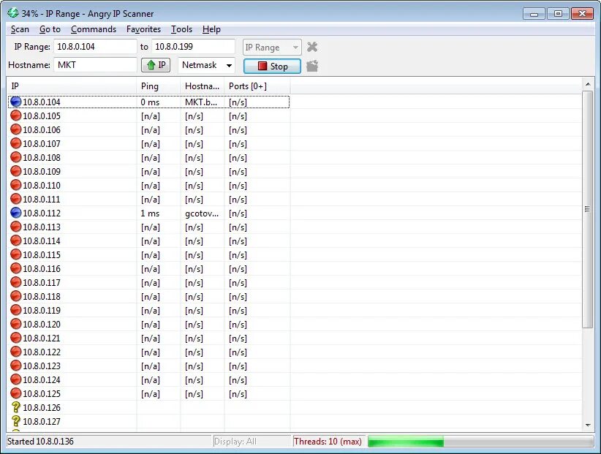Click the red icon next to 10.8.0.116
This screenshot has width=601, height=454.
(15, 268)
